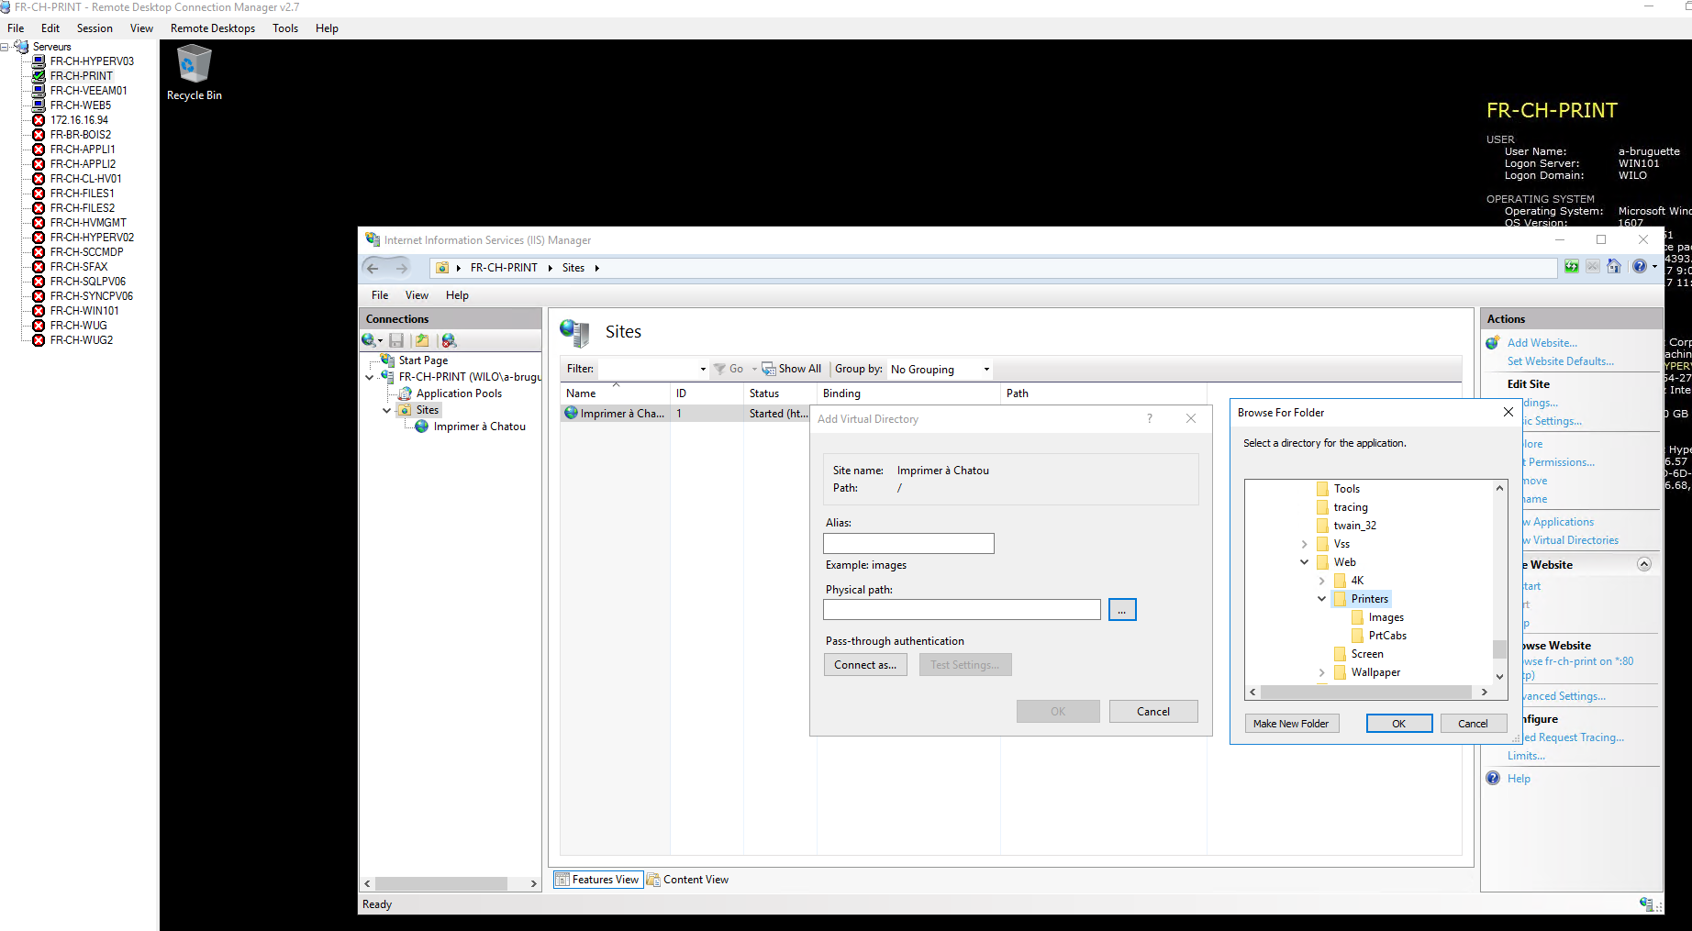Open the Group by No Grouping dropdown
The image size is (1692, 931).
pyautogui.click(x=941, y=370)
